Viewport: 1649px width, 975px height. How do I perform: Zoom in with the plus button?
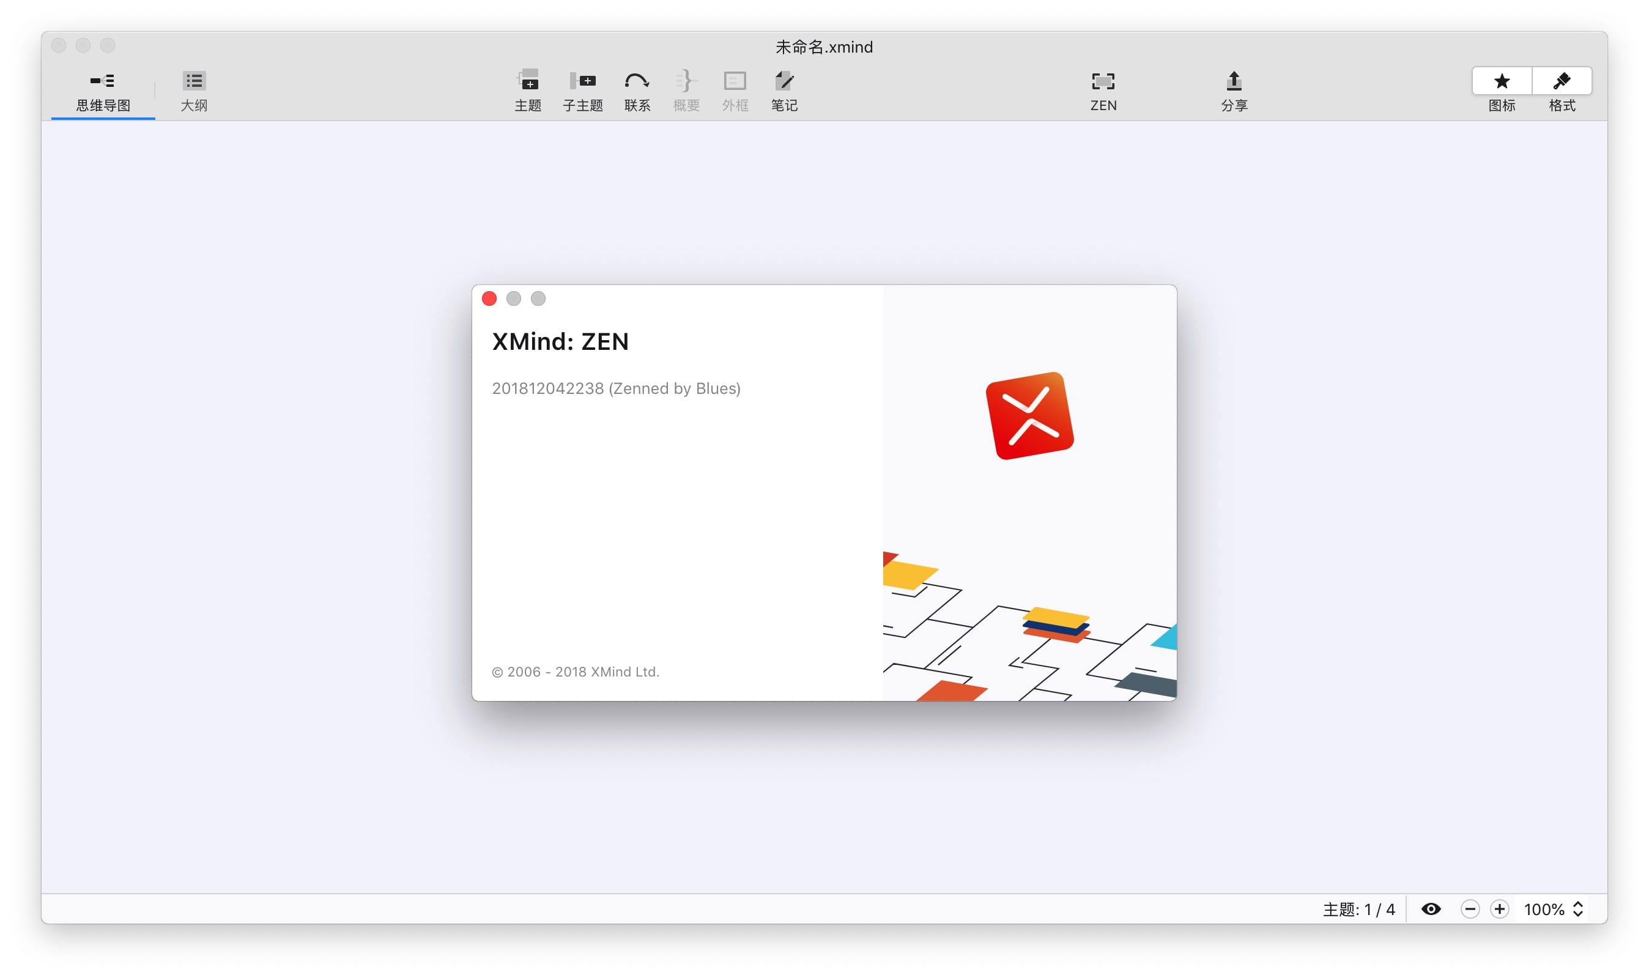click(x=1499, y=909)
